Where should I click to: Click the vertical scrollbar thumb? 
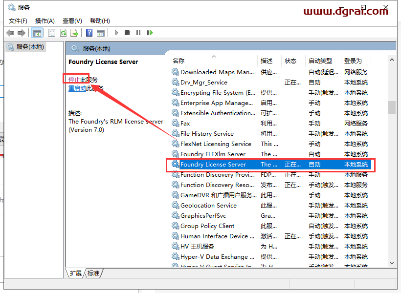click(x=392, y=107)
